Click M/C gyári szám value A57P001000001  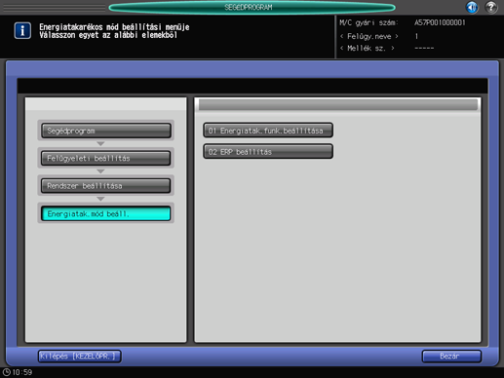[440, 22]
